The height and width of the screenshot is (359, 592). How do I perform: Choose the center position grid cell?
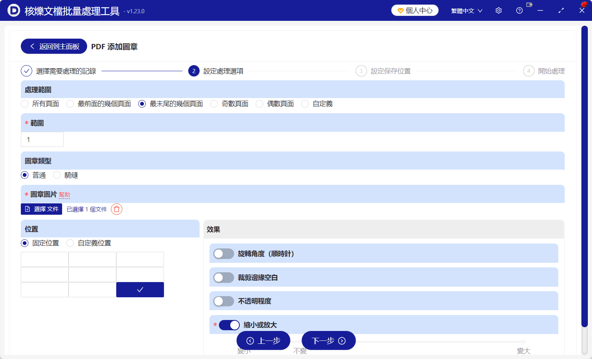click(92, 275)
